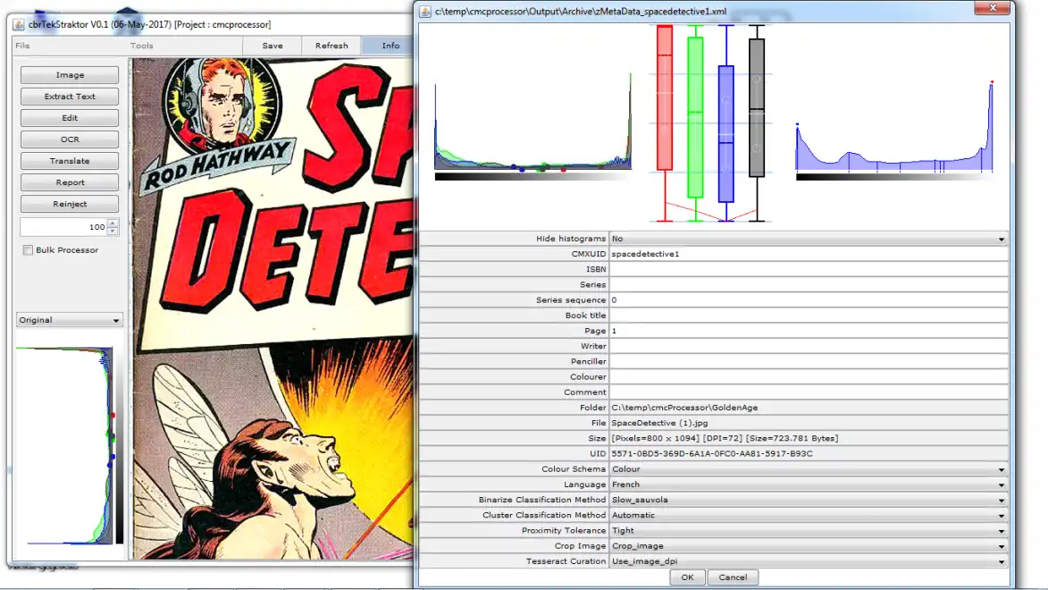Click the Edit button in left panel
This screenshot has height=590, width=1048.
(70, 118)
